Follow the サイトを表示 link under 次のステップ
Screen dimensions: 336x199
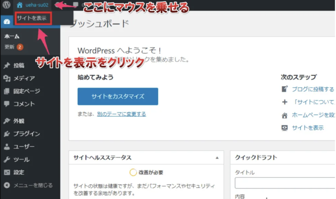point(308,128)
